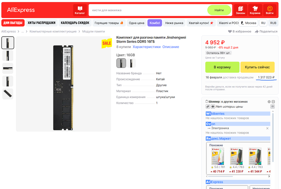Open Шоппер panel settings gear icon
The height and width of the screenshot is (189, 281).
269,102
